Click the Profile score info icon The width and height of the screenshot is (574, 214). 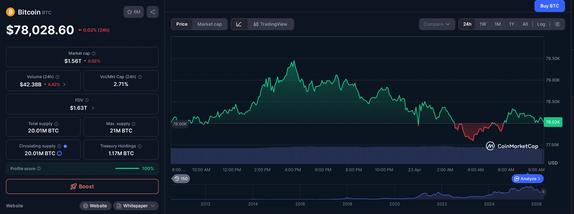39,169
